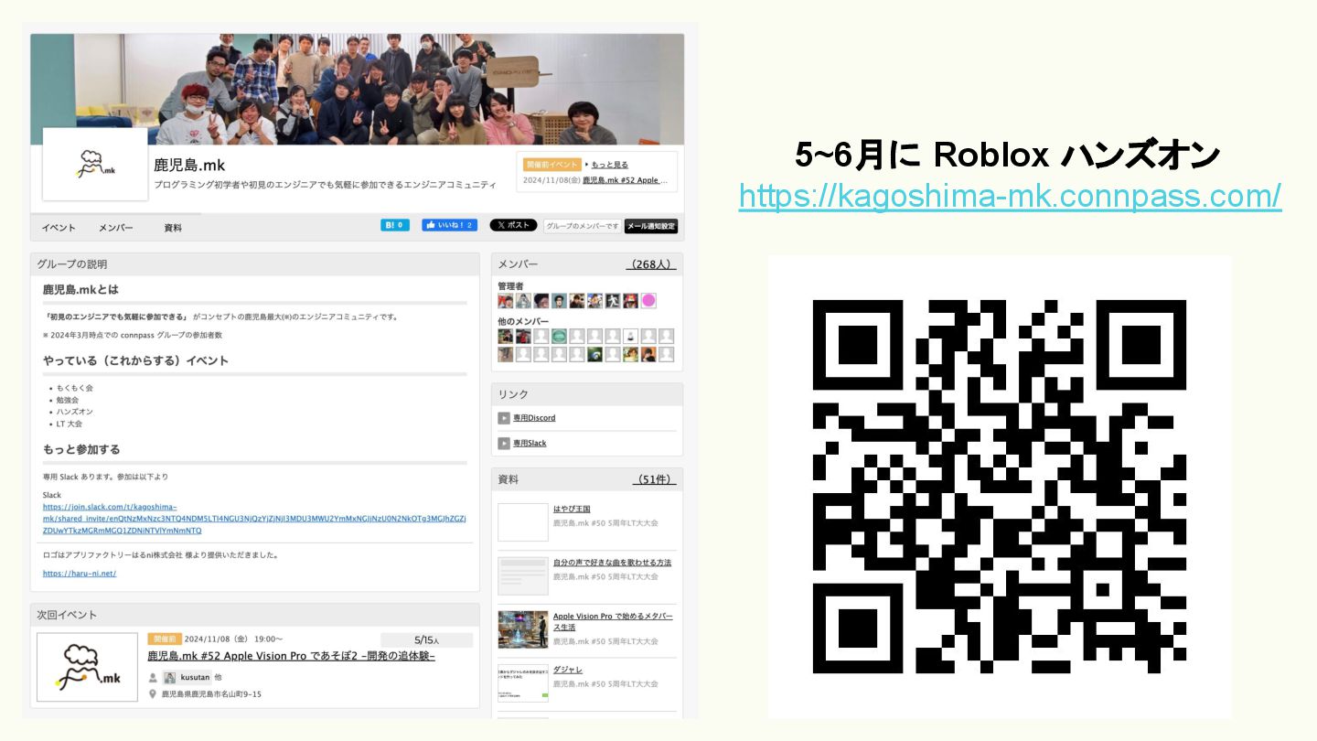Click the kusutan organizer name
1317x741 pixels.
195,677
